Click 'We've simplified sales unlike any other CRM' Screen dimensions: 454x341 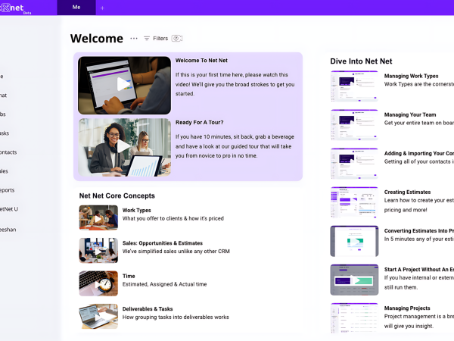point(176,251)
